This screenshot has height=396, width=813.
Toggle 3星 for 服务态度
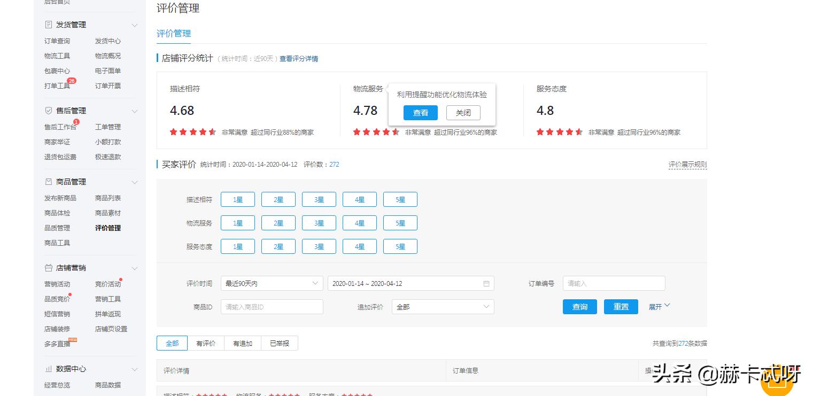(x=319, y=246)
